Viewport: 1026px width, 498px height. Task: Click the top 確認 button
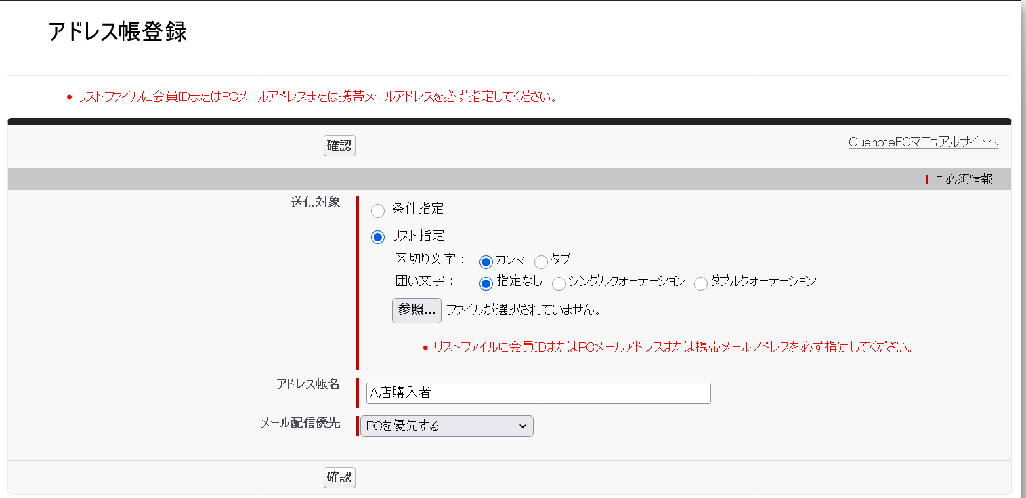point(339,145)
